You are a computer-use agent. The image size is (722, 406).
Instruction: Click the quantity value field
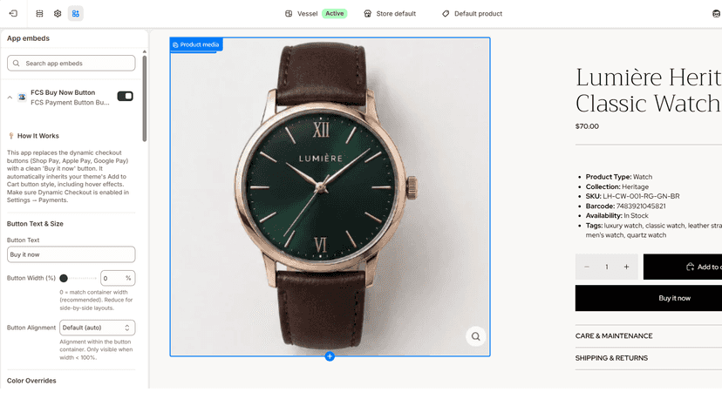click(x=606, y=267)
